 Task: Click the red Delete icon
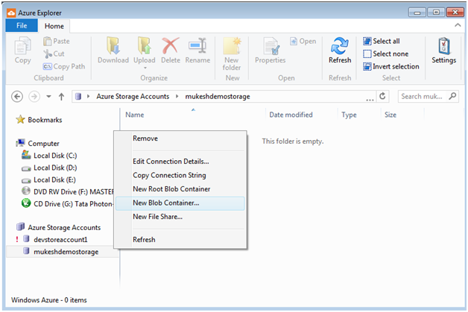[x=171, y=45]
